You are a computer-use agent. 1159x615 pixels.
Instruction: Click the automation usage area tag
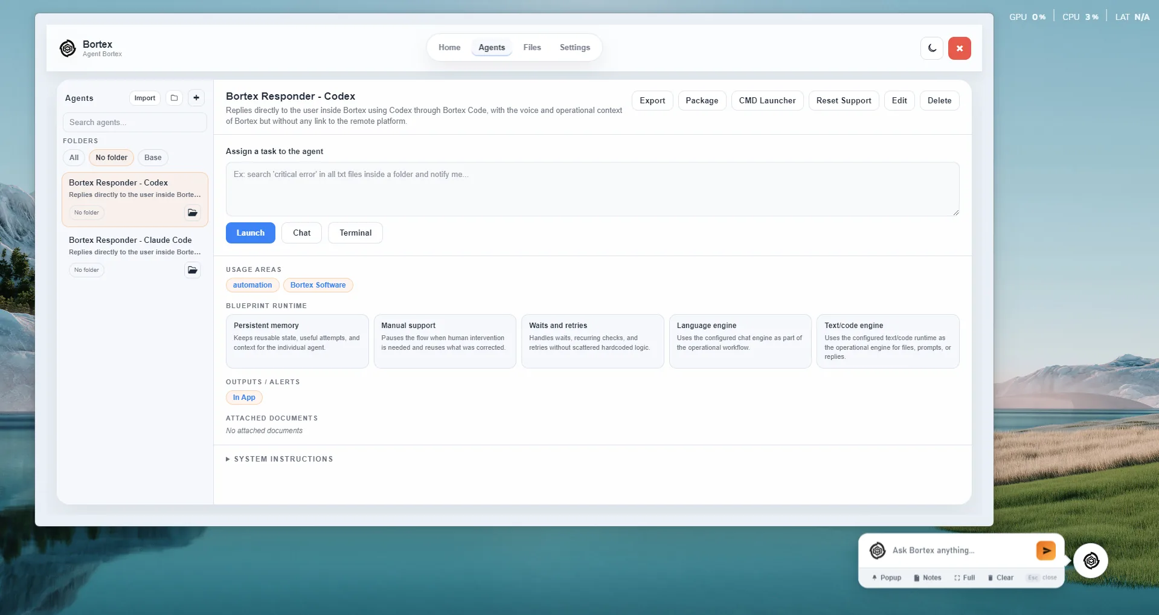252,285
